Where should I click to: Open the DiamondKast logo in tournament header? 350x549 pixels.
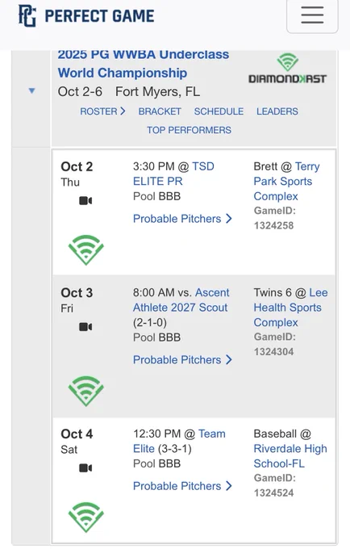287,69
